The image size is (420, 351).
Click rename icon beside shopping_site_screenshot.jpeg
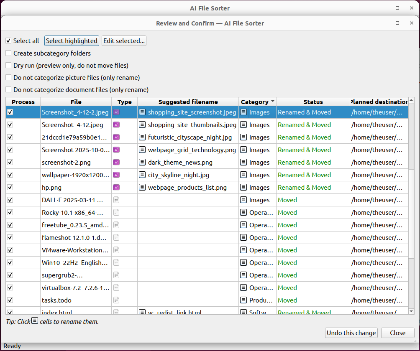(142, 112)
